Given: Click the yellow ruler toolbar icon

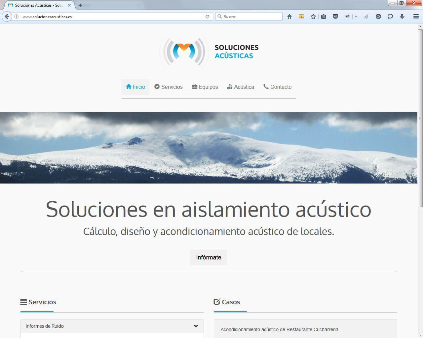Looking at the screenshot, I should coord(301,16).
